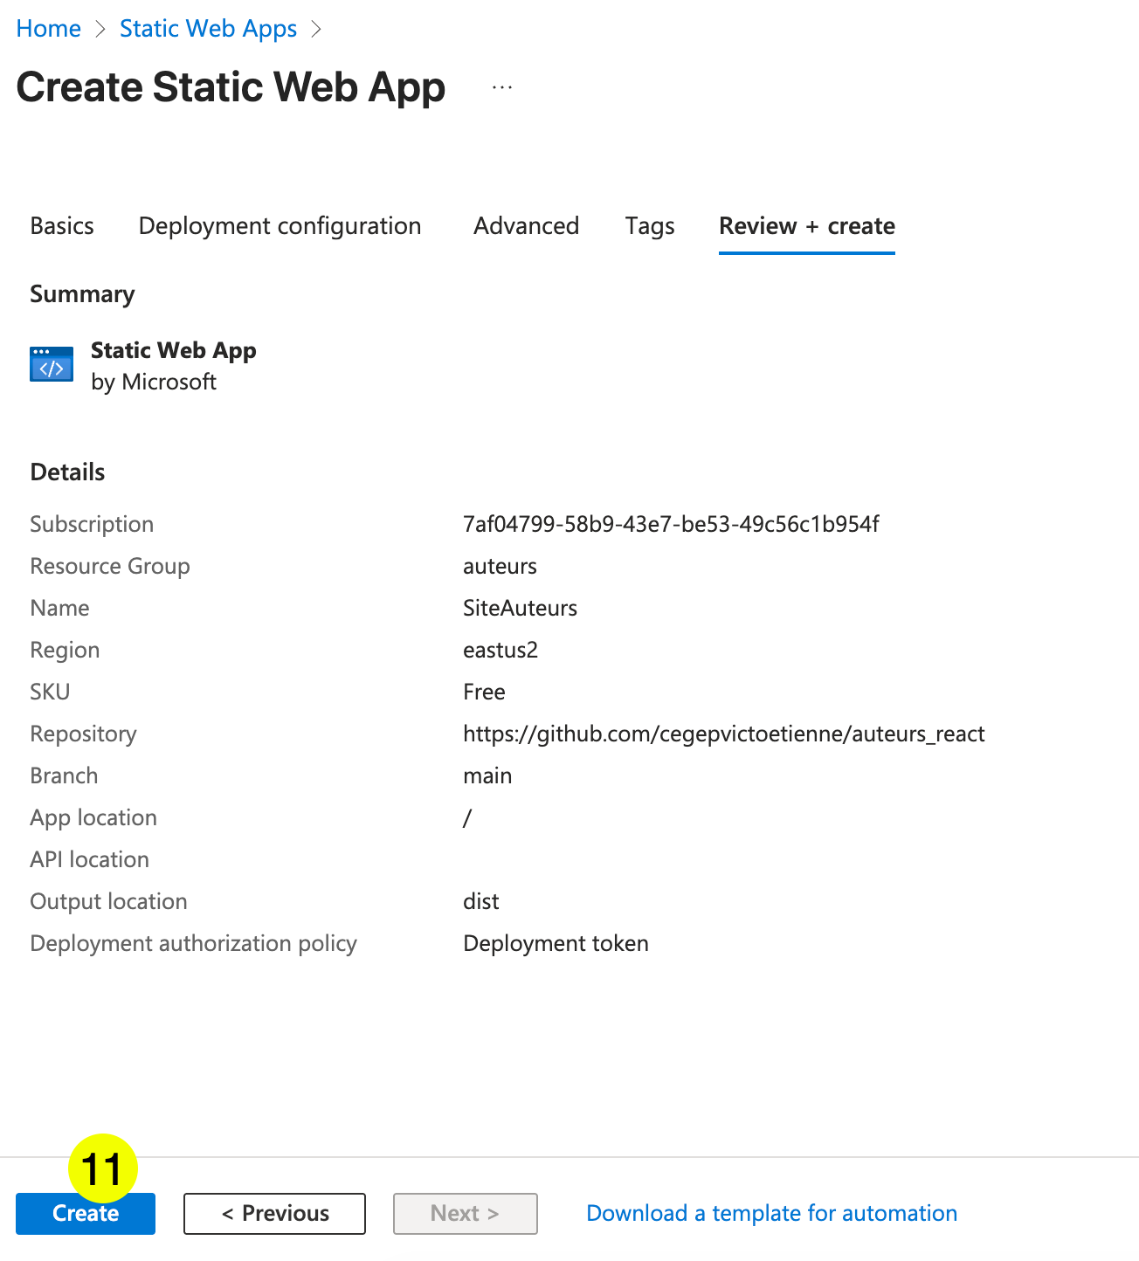The height and width of the screenshot is (1261, 1139).
Task: Open the Deployment configuration tab
Action: click(279, 225)
